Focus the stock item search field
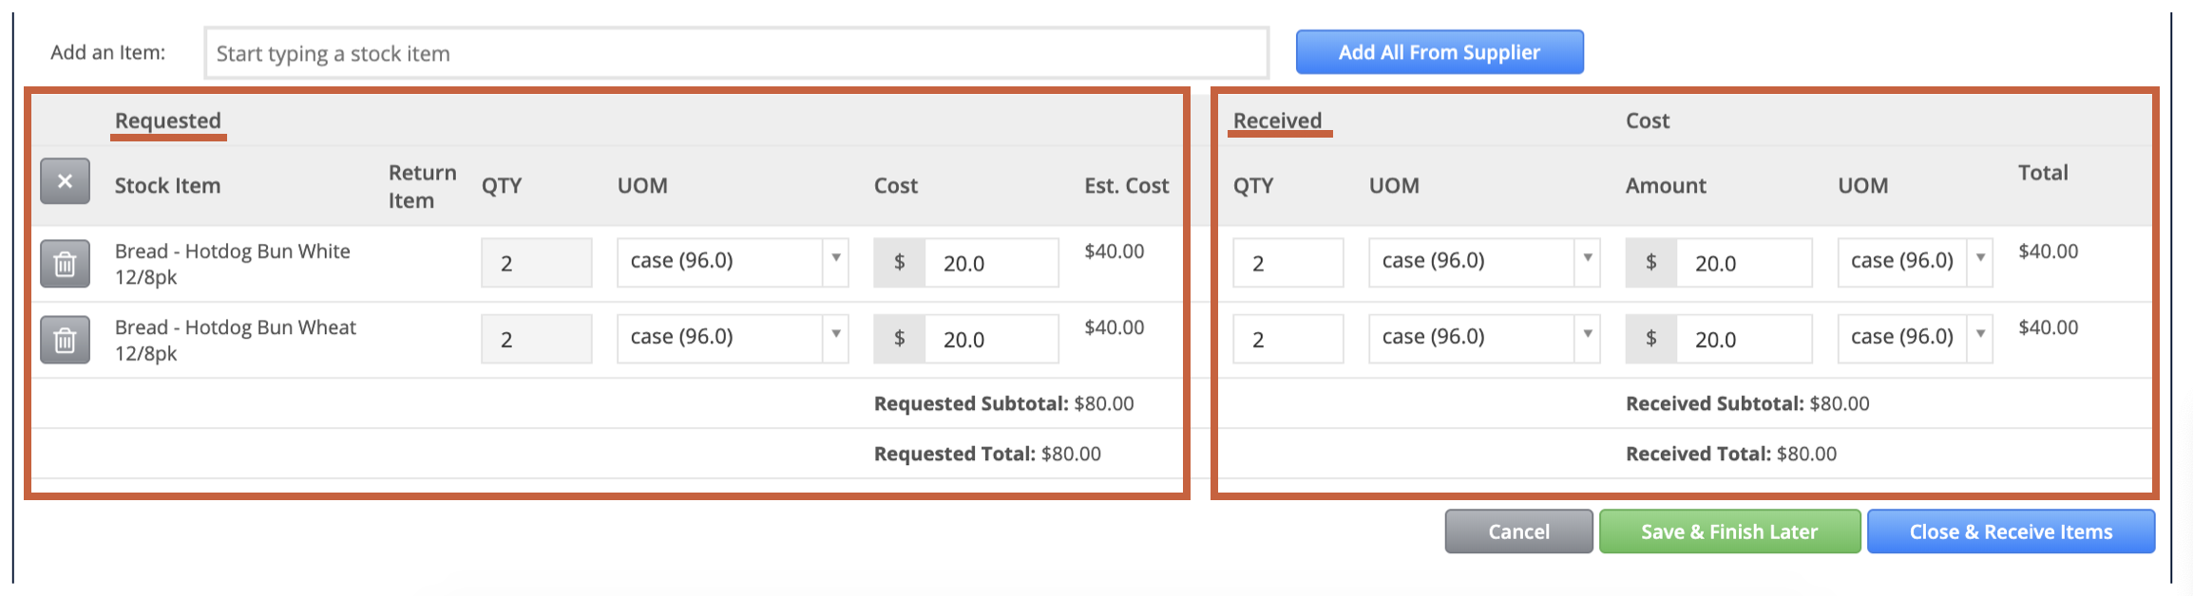Viewport: 2193px width, 596px height. pos(736,53)
